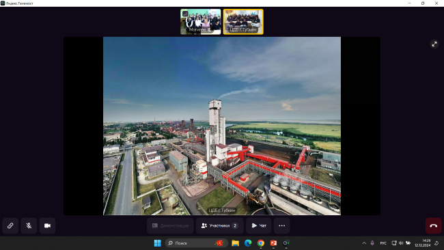Open network settings from the tray icon
444x250 pixels.
click(x=394, y=243)
